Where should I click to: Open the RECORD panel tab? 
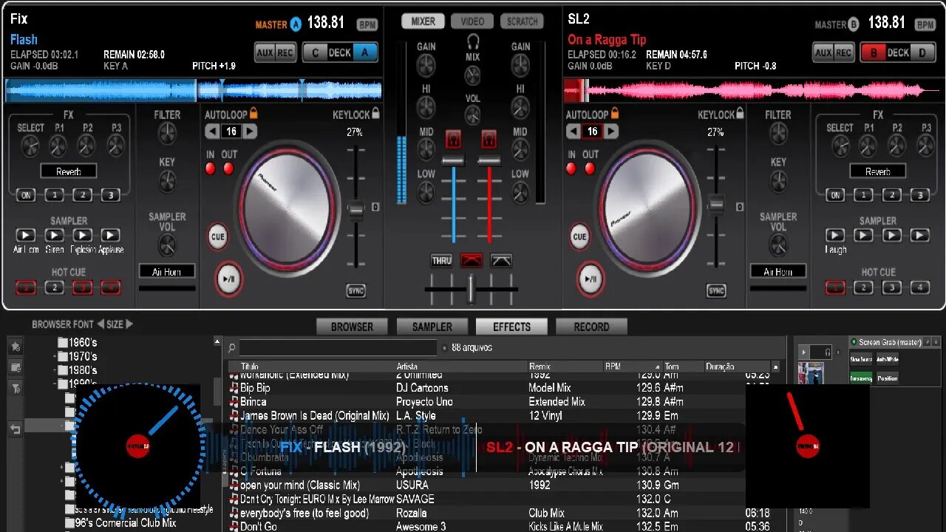tap(592, 327)
